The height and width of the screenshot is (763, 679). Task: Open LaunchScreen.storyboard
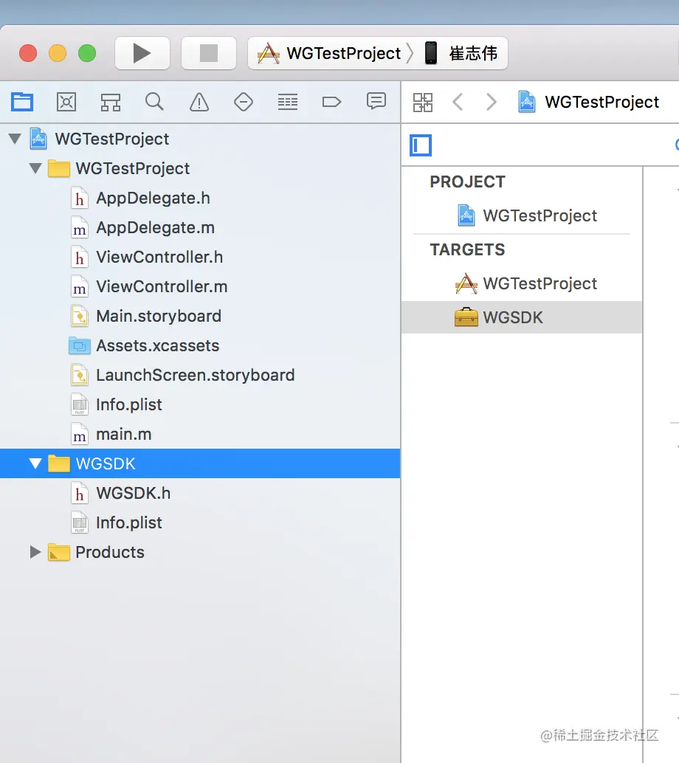(200, 375)
